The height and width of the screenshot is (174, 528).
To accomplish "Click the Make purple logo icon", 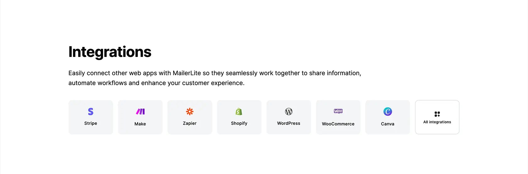I will pos(140,111).
